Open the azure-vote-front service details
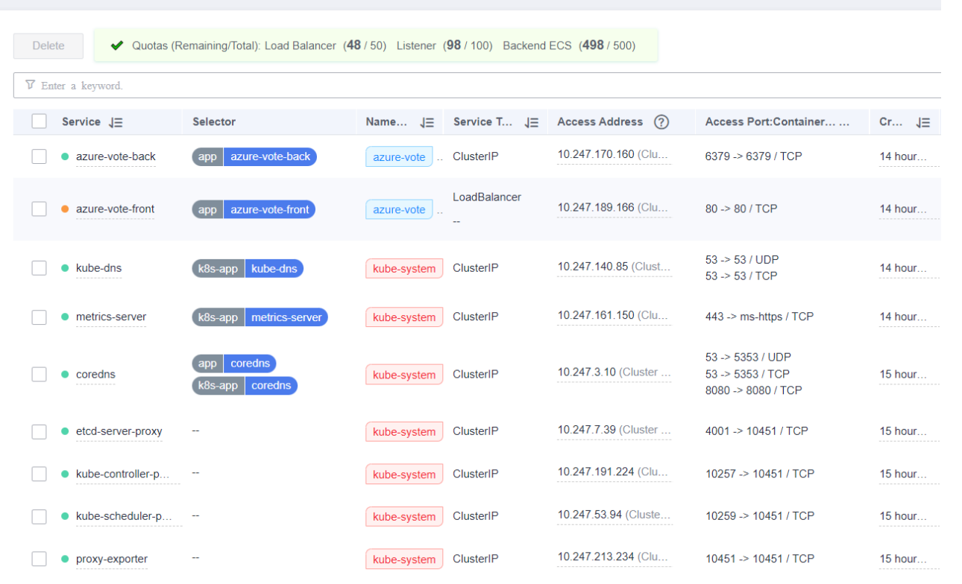Viewport: 962px width, 584px height. coord(115,209)
